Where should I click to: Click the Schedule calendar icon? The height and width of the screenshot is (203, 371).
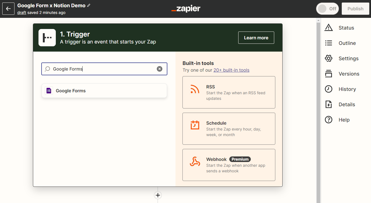point(195,125)
